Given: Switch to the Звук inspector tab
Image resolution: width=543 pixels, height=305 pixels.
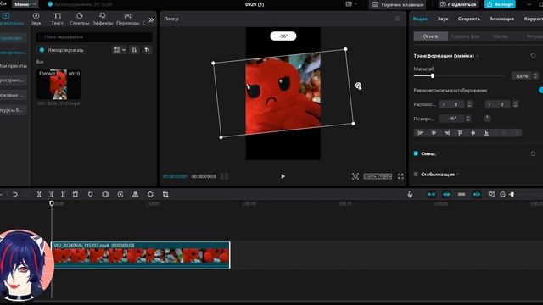Looking at the screenshot, I should (443, 19).
